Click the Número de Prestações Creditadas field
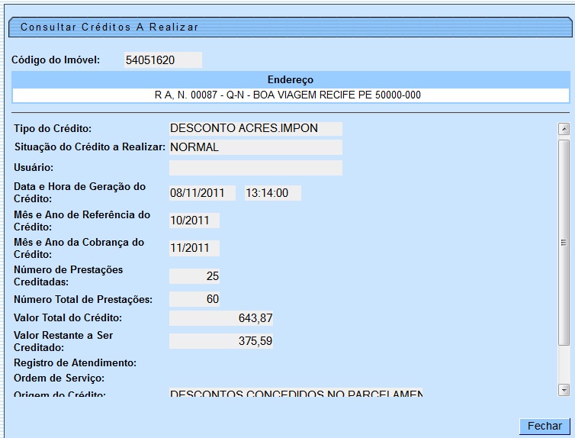This screenshot has width=575, height=438. tap(194, 275)
